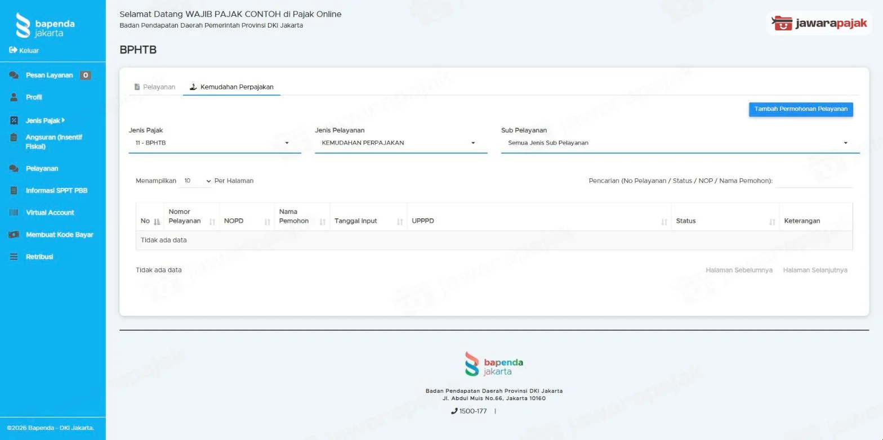This screenshot has height=440, width=883.
Task: Open Informasi SPPT PBB menu item
Action: [x=56, y=190]
